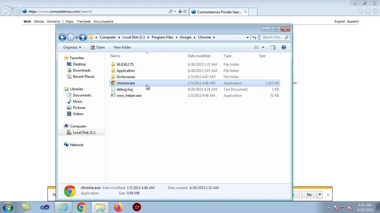This screenshot has height=213, width=380.
Task: Open Maps link on Comoestamos page
Action: click(69, 21)
